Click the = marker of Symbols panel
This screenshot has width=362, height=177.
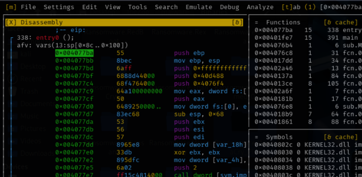click(x=256, y=137)
